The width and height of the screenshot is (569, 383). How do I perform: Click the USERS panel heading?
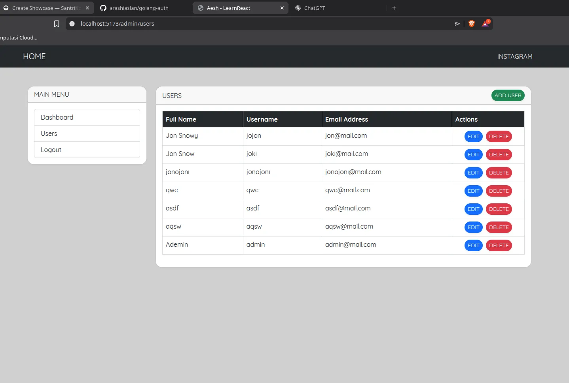(172, 96)
